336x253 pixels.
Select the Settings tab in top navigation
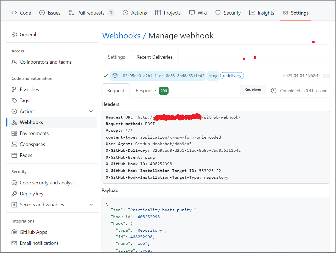pyautogui.click(x=296, y=13)
